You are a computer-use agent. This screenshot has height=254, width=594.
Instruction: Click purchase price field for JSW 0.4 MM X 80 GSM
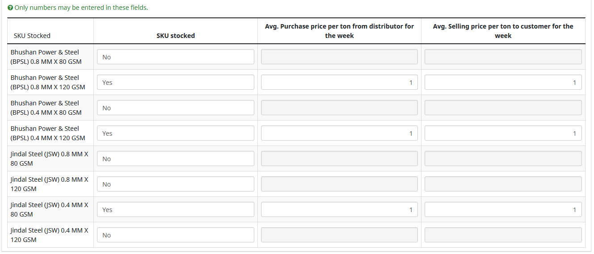(339, 209)
